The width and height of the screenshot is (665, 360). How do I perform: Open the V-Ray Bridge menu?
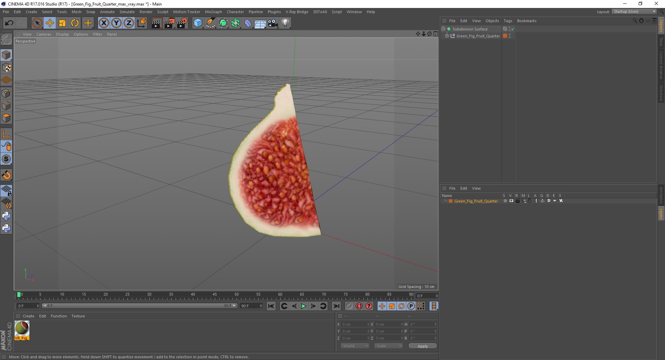click(297, 12)
